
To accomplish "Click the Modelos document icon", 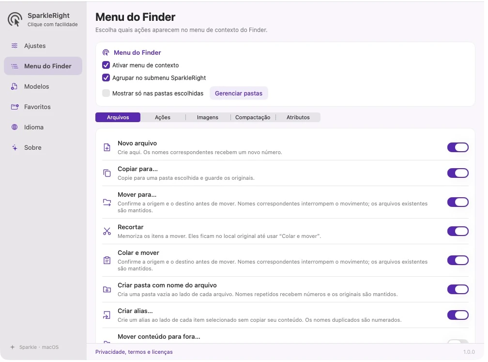I will [x=15, y=86].
